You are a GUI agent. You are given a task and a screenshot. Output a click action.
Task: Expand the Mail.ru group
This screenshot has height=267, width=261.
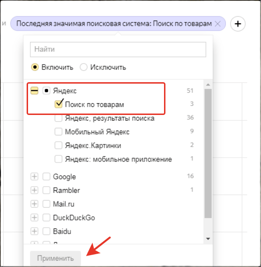tap(34, 204)
